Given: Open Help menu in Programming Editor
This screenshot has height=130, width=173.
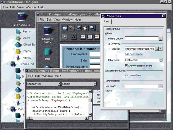Looking at the screenshot, I should click(58, 76).
